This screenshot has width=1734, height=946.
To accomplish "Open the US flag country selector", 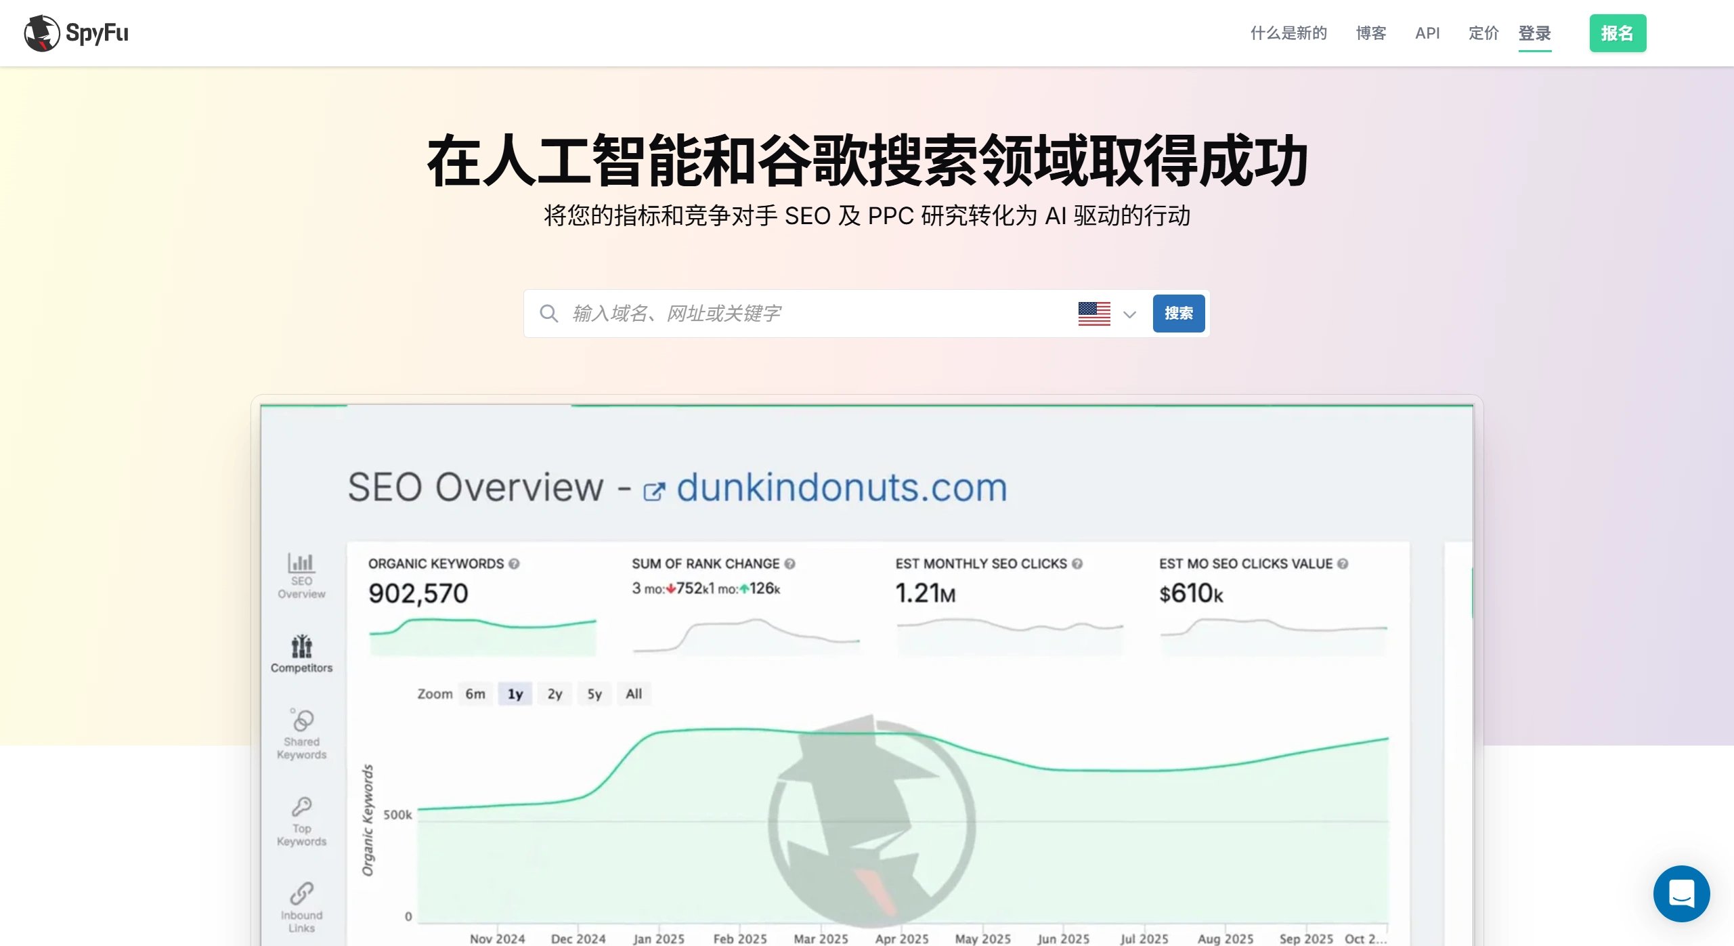I will [x=1094, y=314].
